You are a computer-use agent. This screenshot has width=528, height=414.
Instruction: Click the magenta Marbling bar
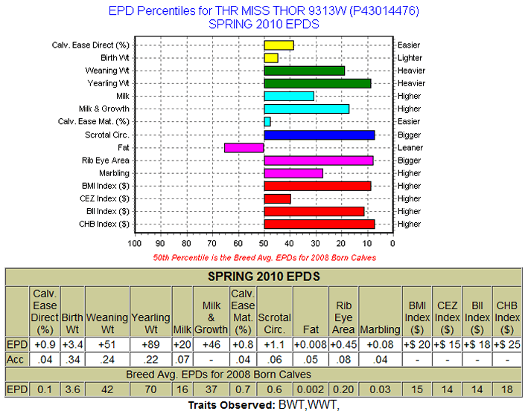[293, 173]
